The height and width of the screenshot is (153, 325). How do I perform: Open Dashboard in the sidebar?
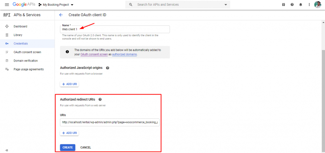point(20,26)
